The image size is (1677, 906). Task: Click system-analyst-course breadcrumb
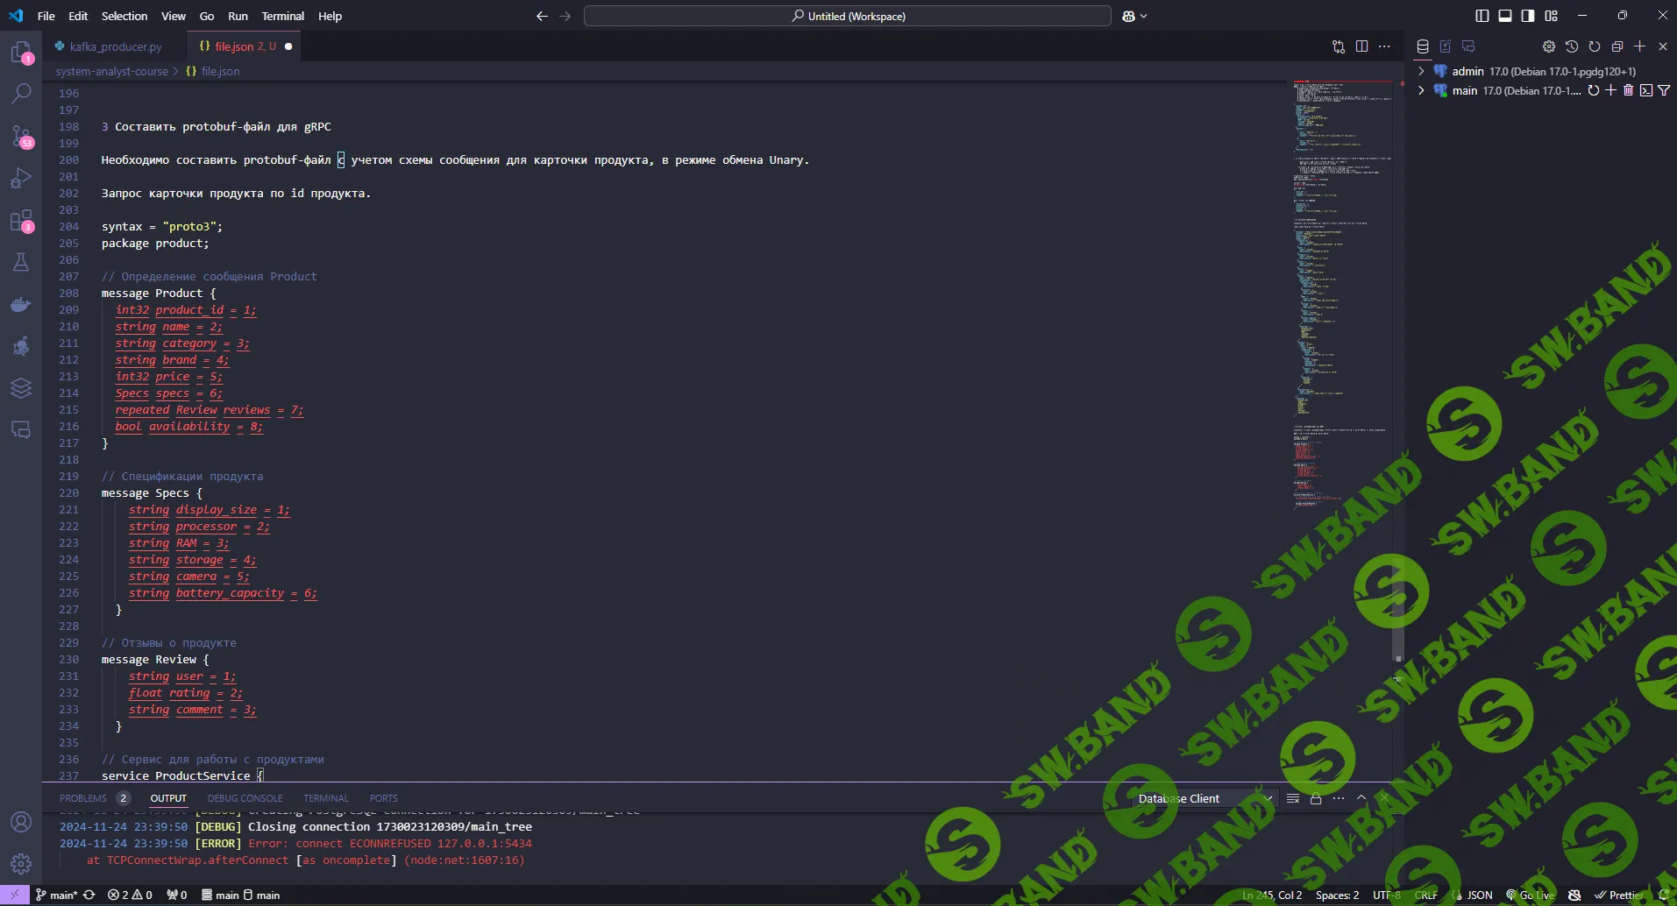point(112,71)
